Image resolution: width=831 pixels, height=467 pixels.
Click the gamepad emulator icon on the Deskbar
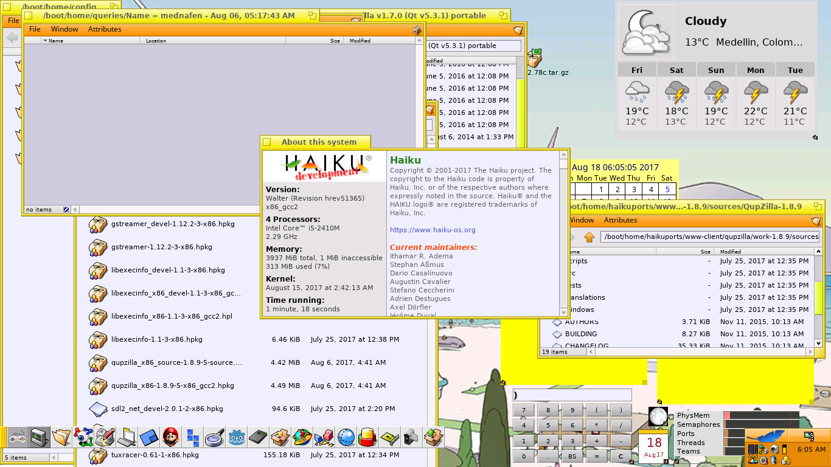pos(18,437)
